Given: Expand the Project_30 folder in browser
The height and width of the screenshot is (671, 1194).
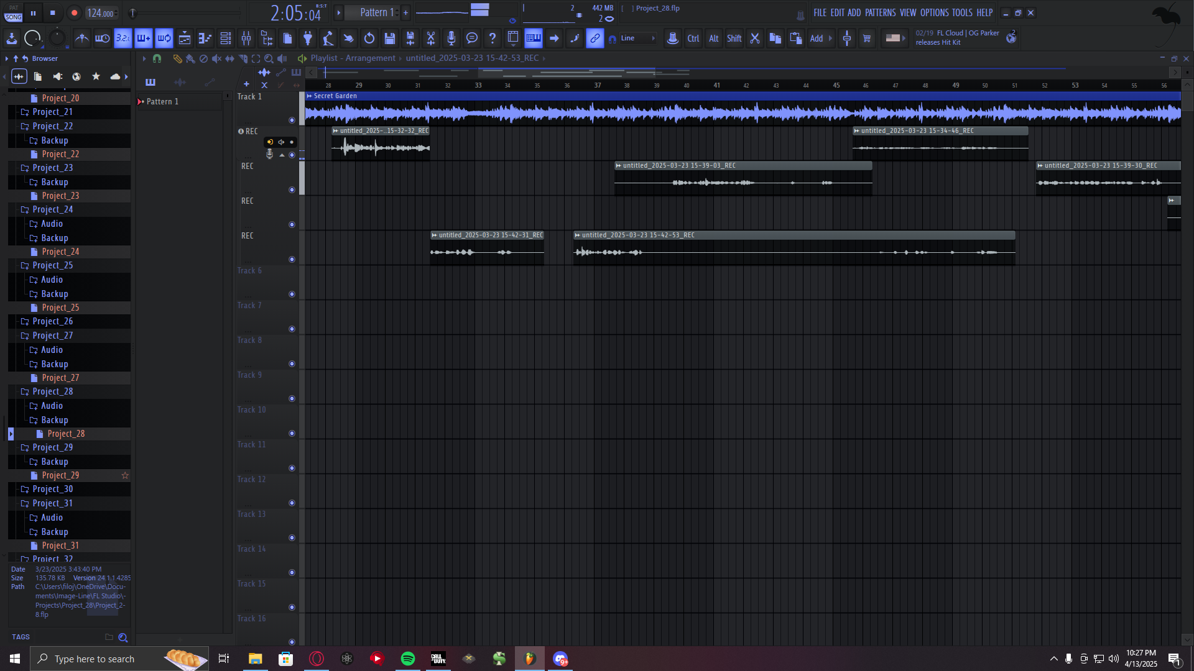Looking at the screenshot, I should pyautogui.click(x=52, y=489).
